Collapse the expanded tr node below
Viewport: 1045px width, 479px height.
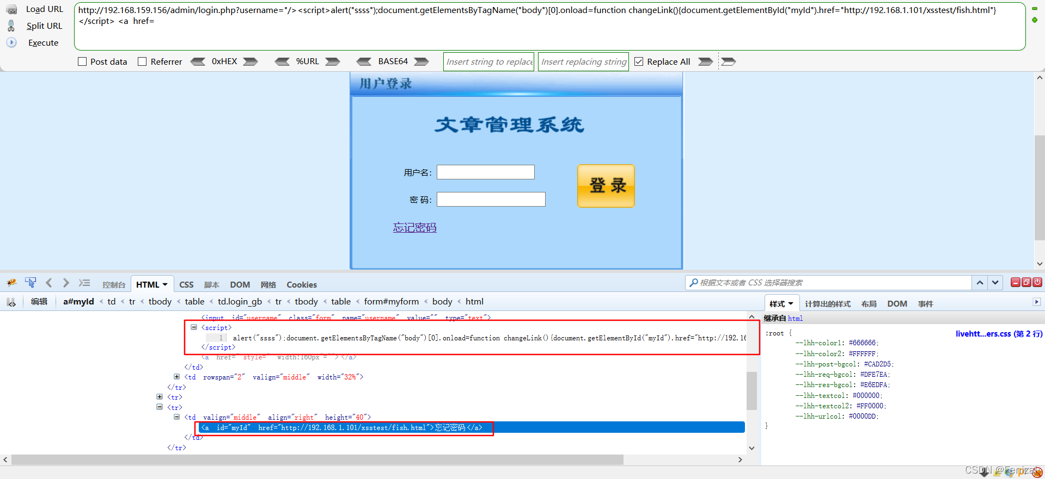(x=160, y=407)
